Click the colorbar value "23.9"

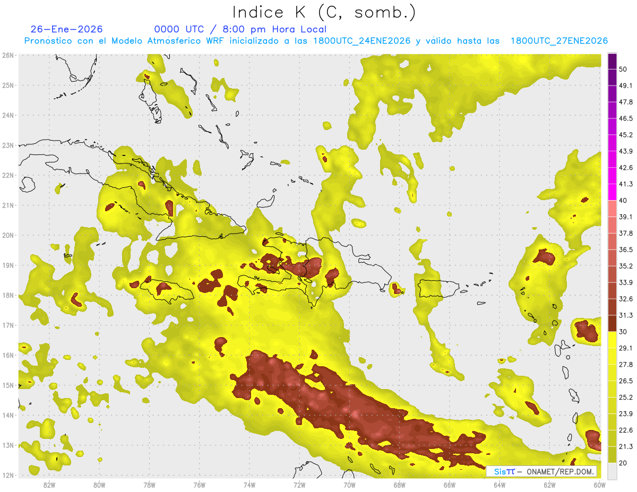625,414
